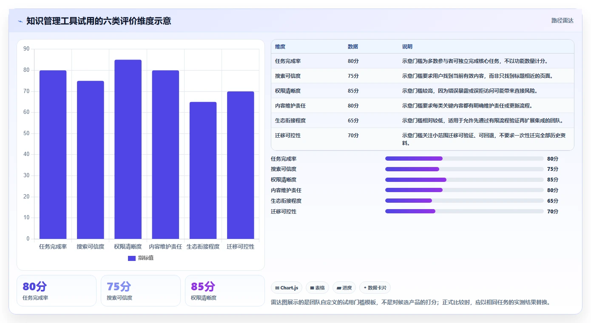The height and width of the screenshot is (323, 591).
Task: Click the 说明 table column header
Action: coord(407,47)
